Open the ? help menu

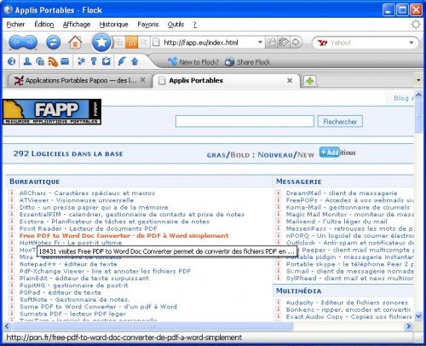[x=195, y=25]
